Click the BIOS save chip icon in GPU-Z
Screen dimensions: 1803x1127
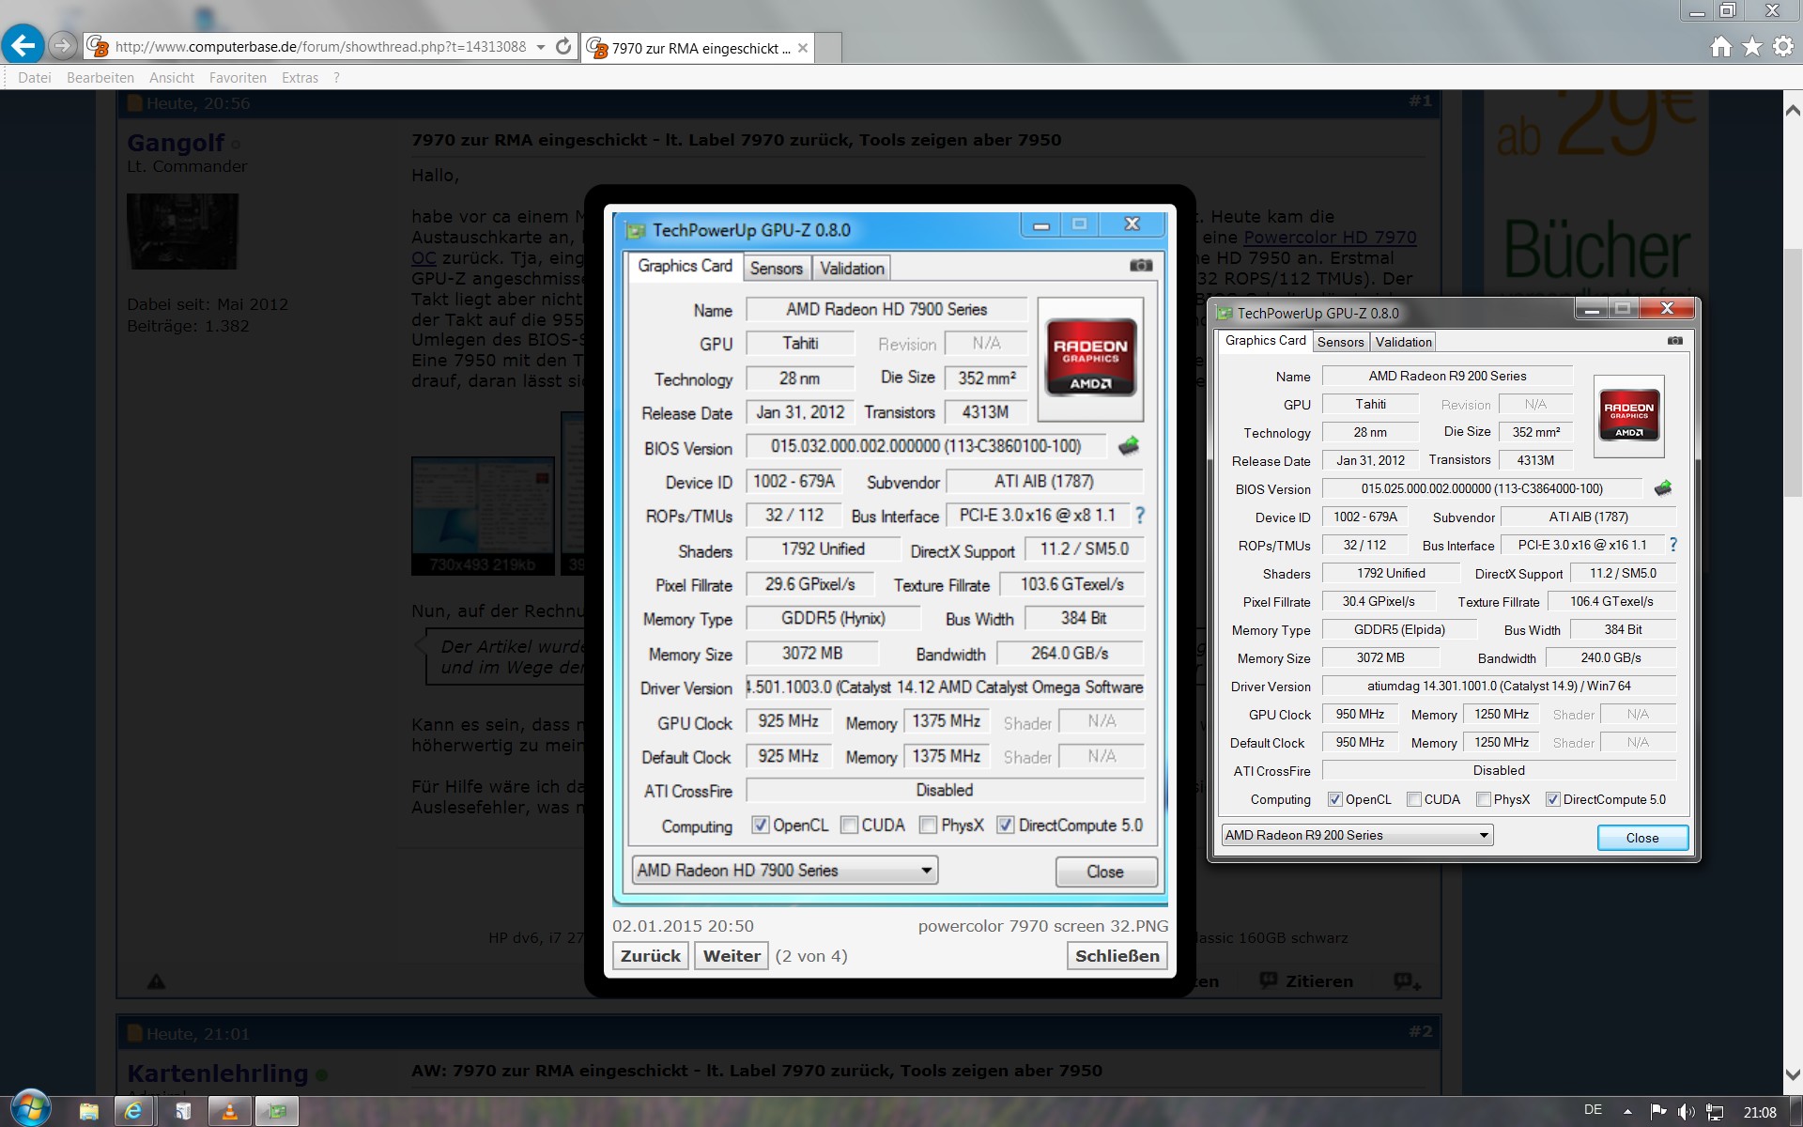pyautogui.click(x=1663, y=488)
